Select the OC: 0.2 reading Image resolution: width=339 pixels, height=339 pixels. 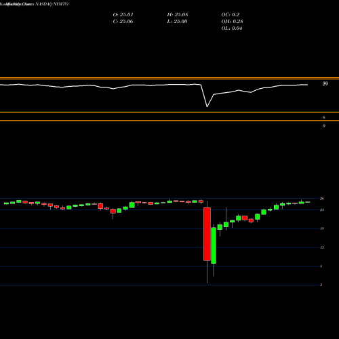(231, 15)
